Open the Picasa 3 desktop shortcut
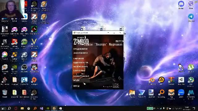198x111 pixels. point(5,55)
